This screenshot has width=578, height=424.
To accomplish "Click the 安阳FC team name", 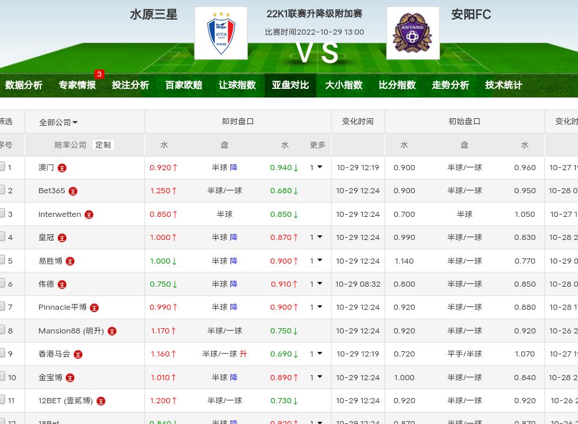I will [x=471, y=14].
